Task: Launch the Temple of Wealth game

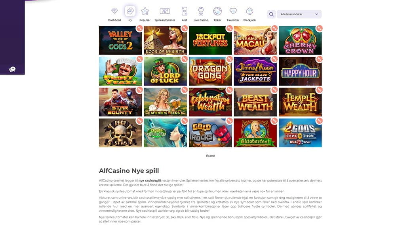Action: (300, 102)
